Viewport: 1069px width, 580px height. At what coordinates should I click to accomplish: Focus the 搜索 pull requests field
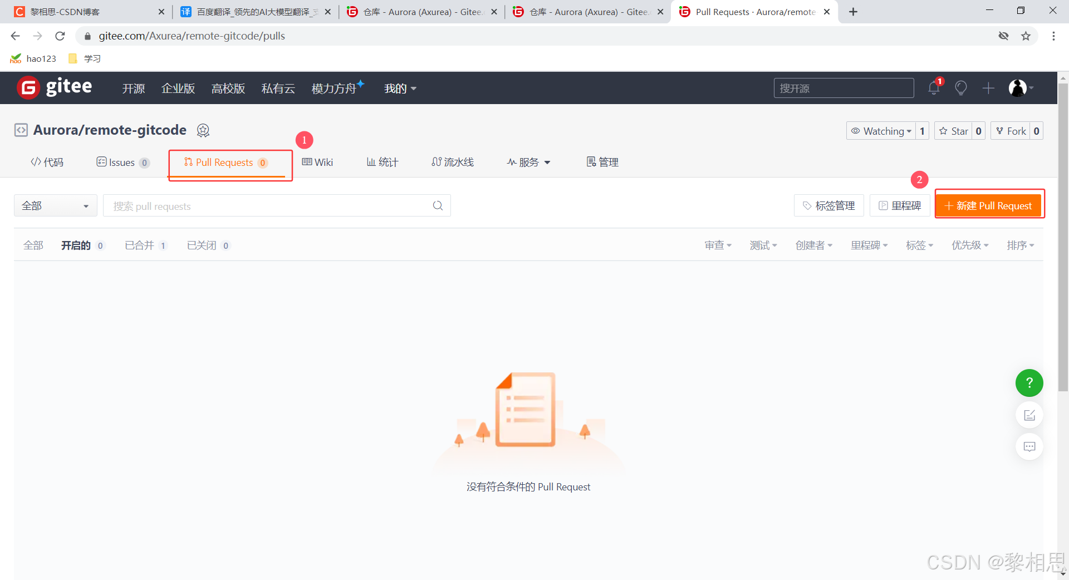point(277,206)
